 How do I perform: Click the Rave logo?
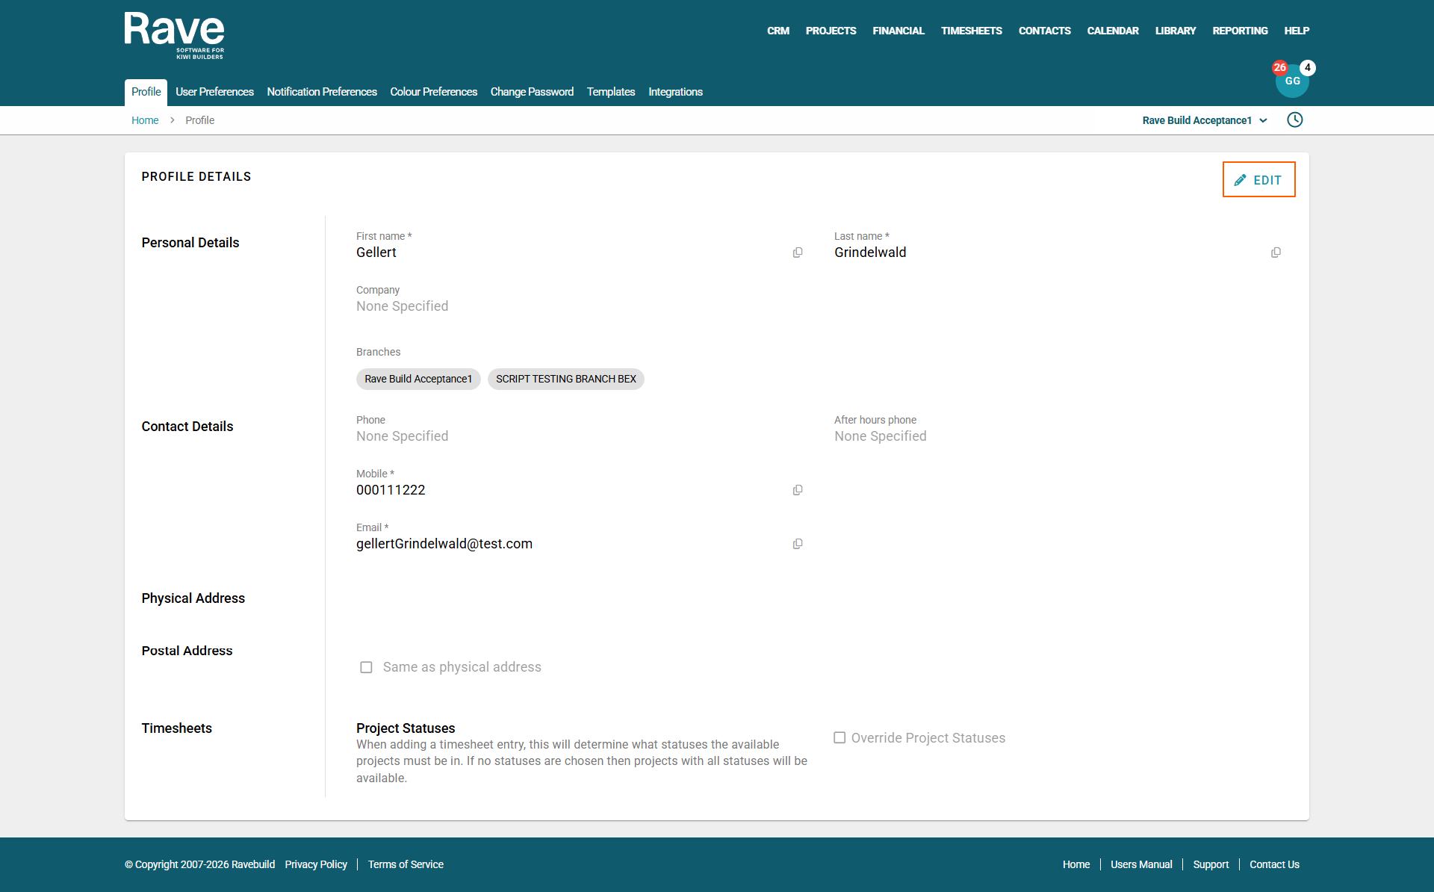(x=174, y=35)
